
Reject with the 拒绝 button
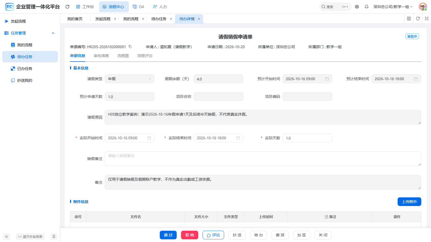[x=190, y=235]
